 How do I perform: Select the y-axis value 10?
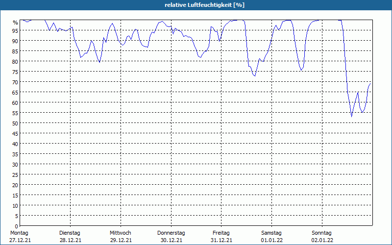tap(15, 206)
